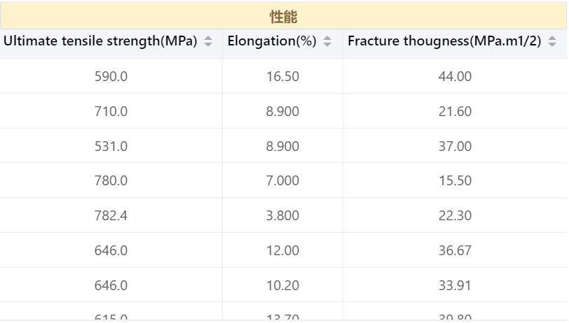Click Elongation(%) sort arrows icon

pyautogui.click(x=327, y=41)
